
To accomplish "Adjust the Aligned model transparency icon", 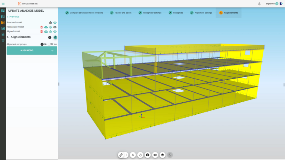I will pos(50,32).
